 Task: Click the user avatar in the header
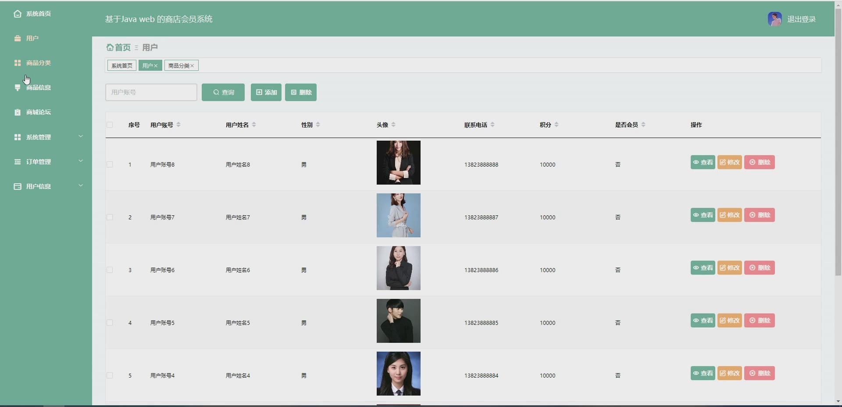coord(775,19)
